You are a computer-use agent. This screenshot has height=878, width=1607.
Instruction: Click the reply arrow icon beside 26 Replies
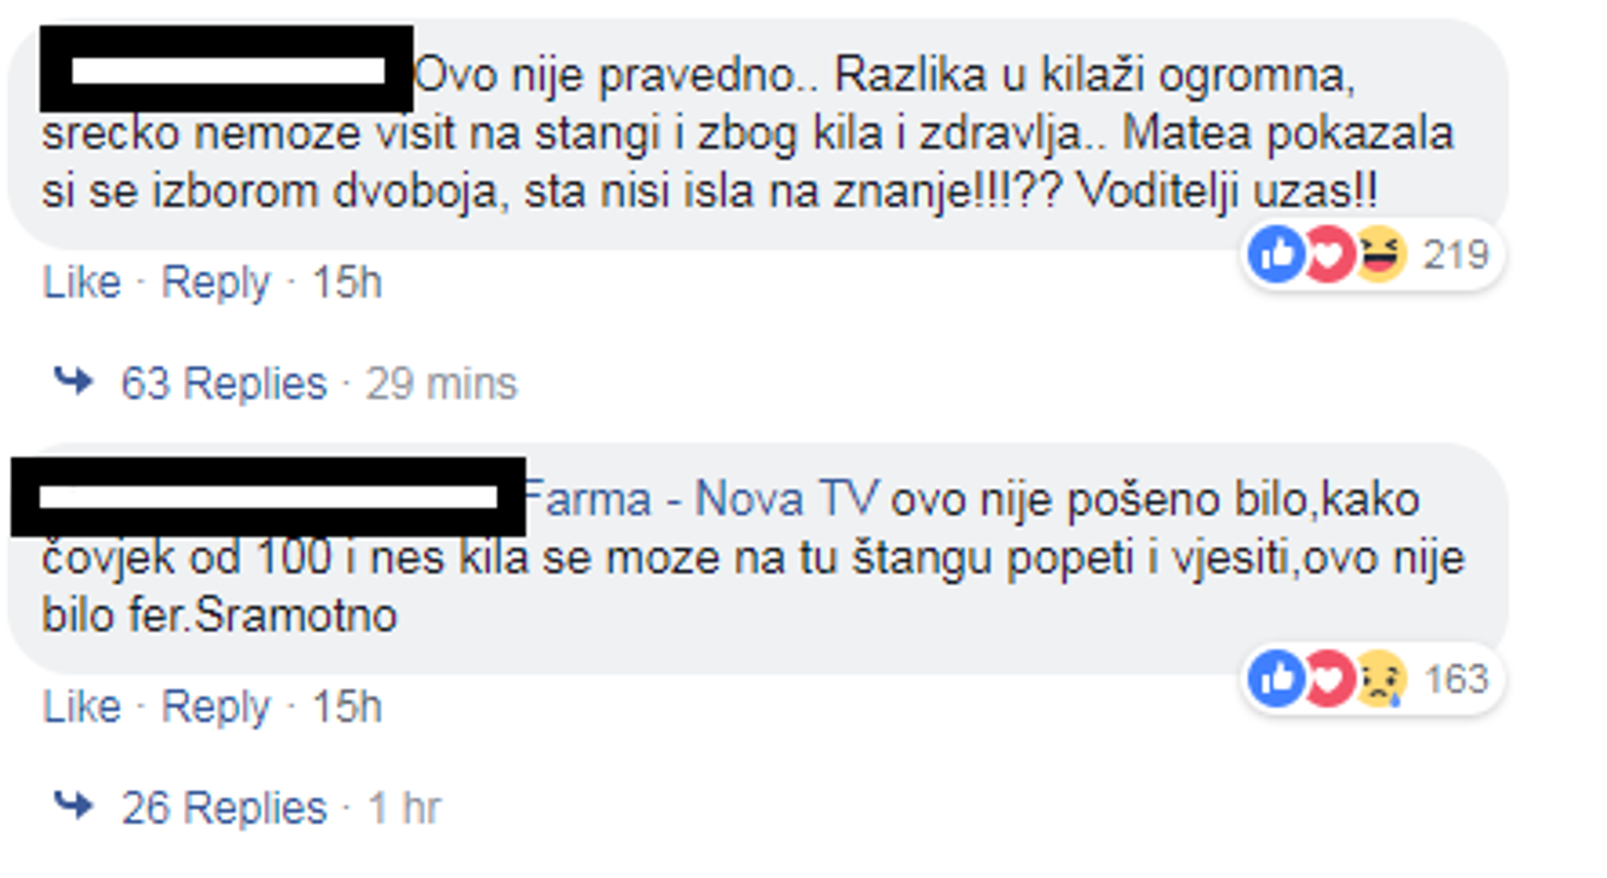click(x=74, y=805)
